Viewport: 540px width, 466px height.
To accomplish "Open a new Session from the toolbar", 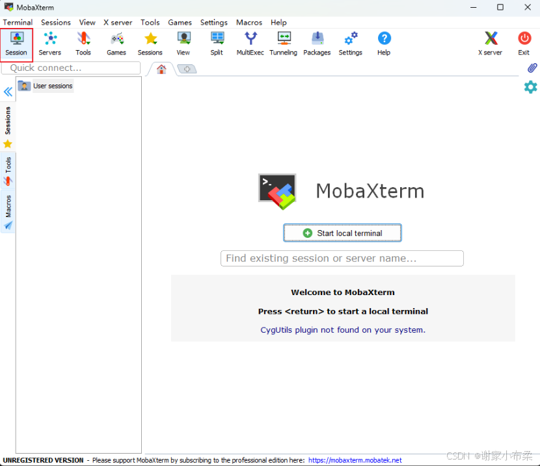I will [16, 44].
